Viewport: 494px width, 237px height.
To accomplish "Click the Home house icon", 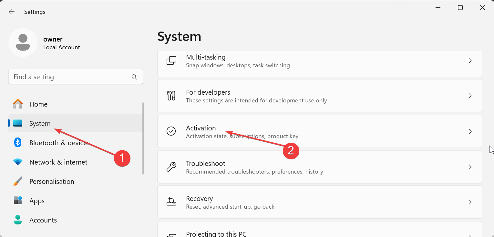I will coord(18,104).
